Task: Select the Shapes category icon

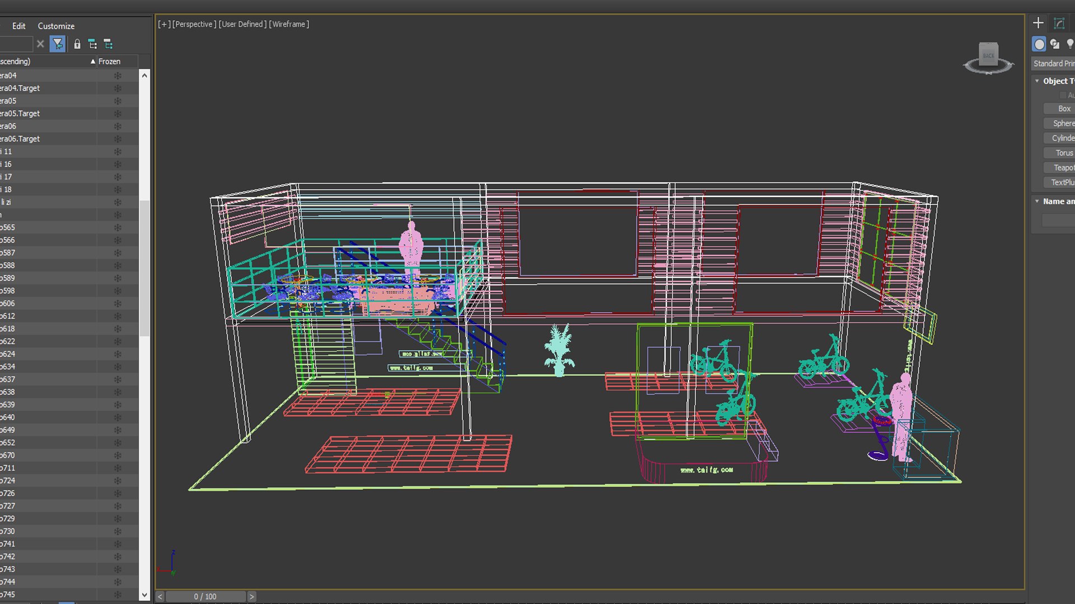Action: click(1055, 44)
